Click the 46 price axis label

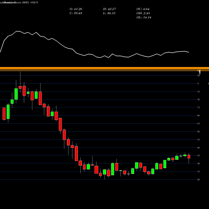(x=199, y=148)
